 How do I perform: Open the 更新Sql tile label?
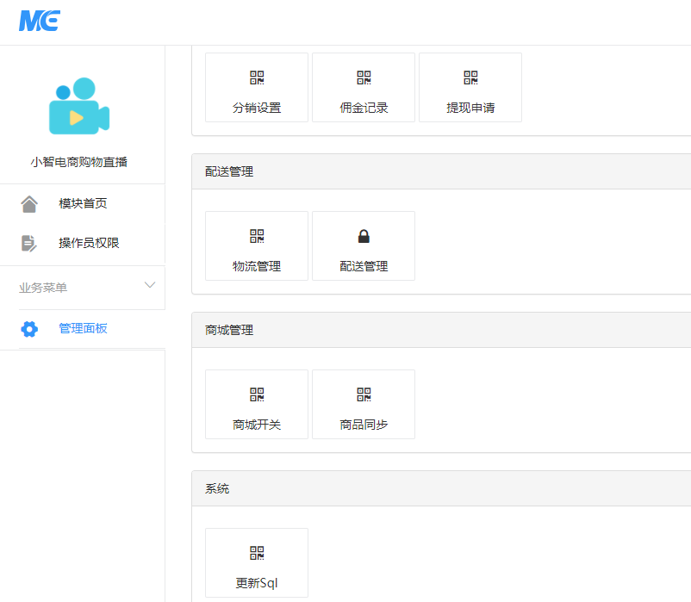point(257,584)
